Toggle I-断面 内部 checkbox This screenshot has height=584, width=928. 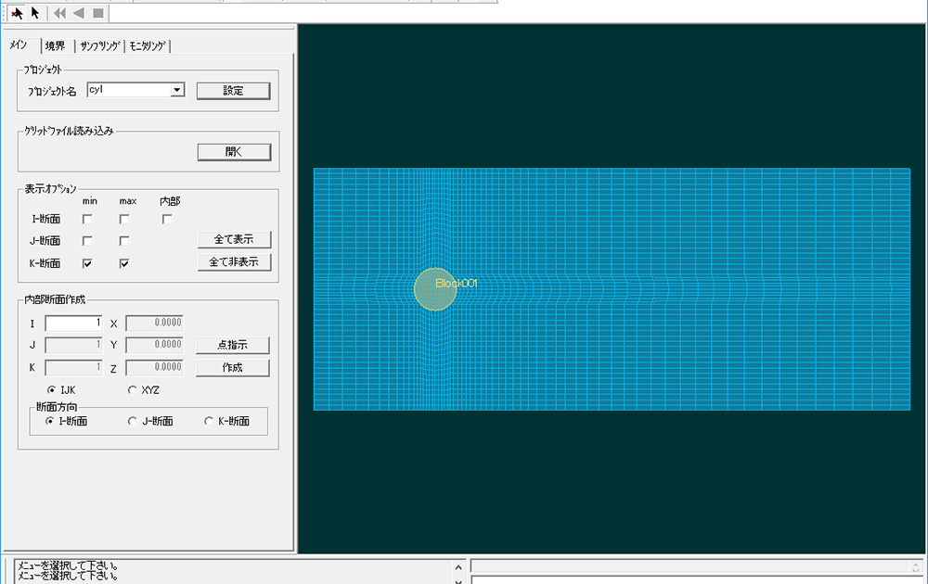tap(167, 220)
